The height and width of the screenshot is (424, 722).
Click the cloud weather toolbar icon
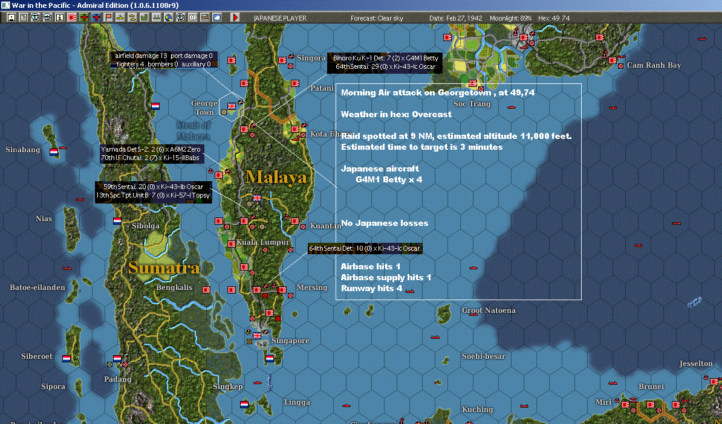point(216,18)
